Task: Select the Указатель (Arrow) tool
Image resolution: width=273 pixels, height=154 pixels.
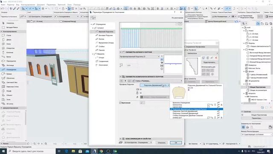Action: [x=10, y=23]
